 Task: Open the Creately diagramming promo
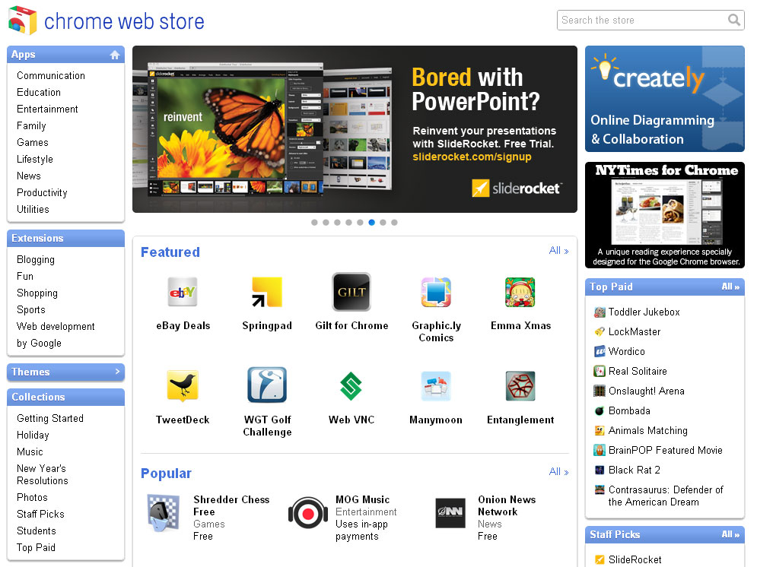coord(665,99)
